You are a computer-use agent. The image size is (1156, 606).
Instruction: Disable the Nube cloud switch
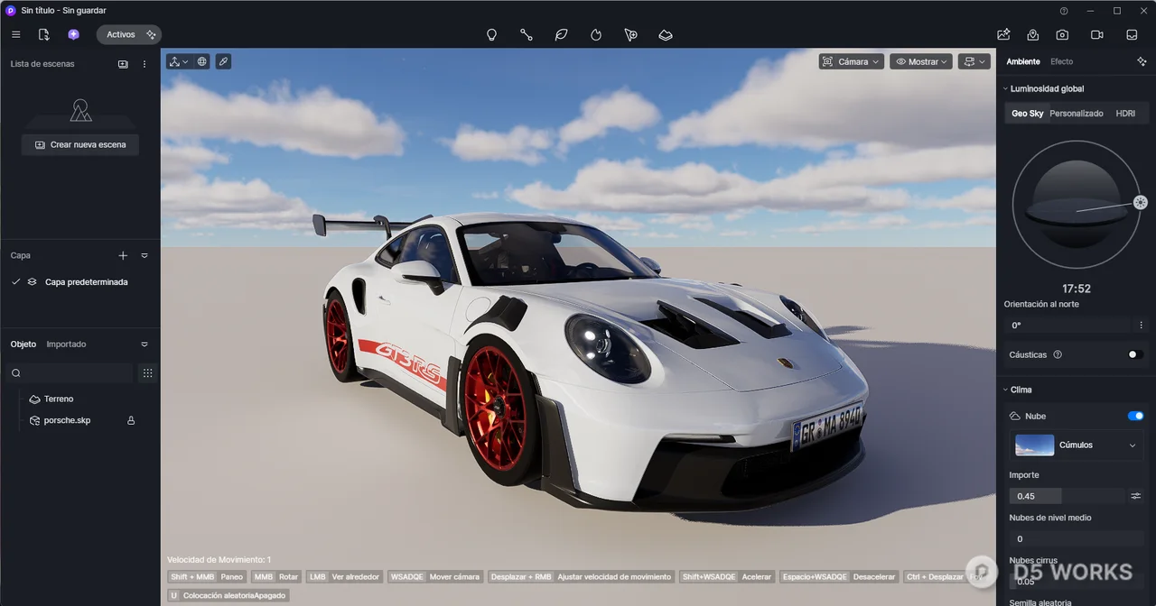1136,416
